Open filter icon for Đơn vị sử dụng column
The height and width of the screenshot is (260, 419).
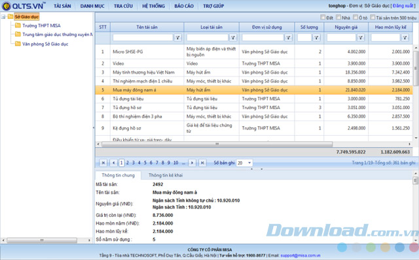288,38
